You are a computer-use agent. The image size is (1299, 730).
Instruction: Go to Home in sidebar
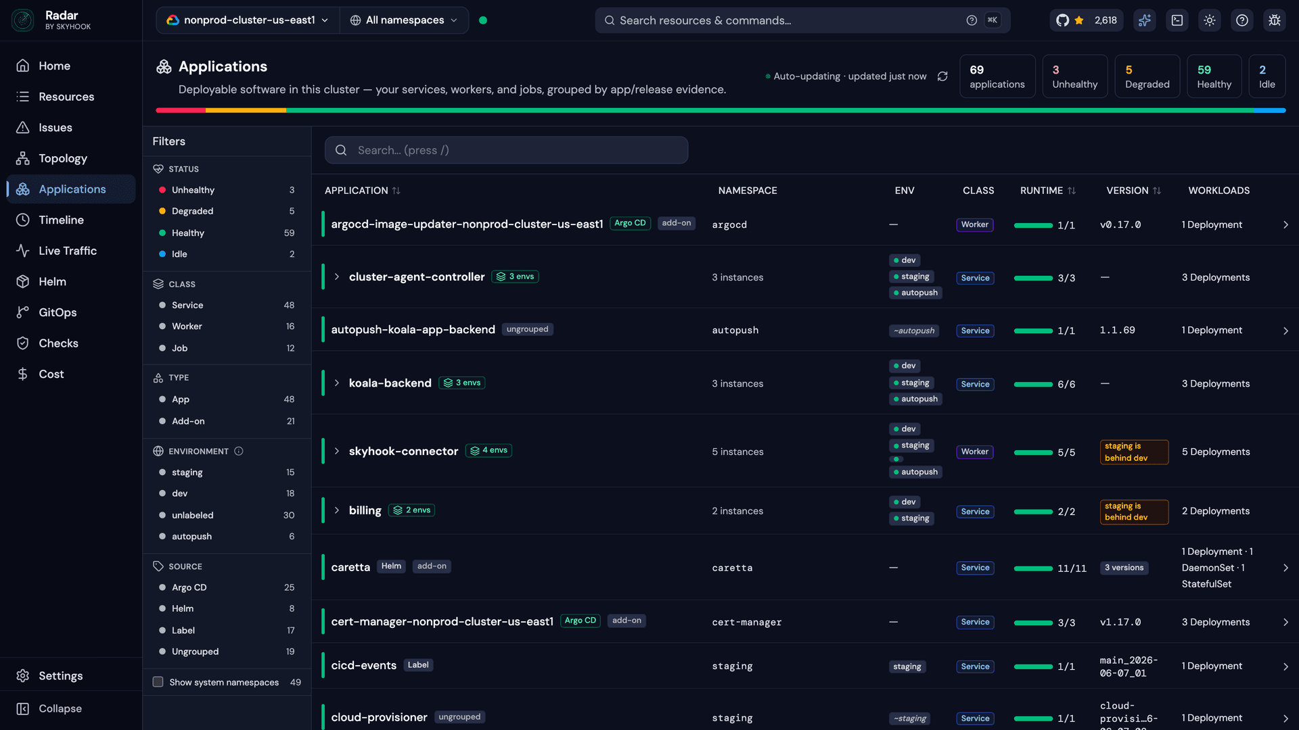pyautogui.click(x=71, y=66)
